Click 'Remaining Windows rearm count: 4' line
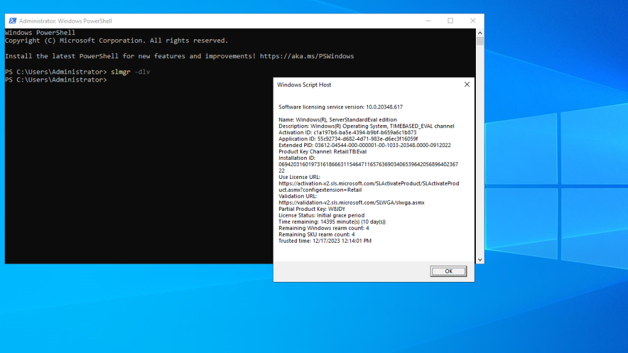Viewport: 628px width, 353px height. click(x=324, y=228)
